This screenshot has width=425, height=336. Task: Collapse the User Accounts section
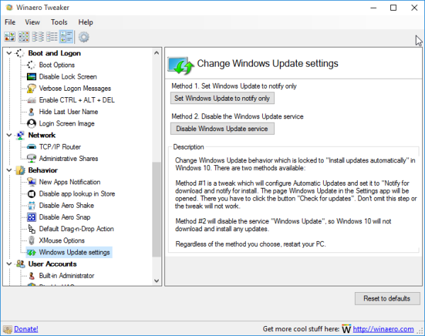click(x=8, y=264)
